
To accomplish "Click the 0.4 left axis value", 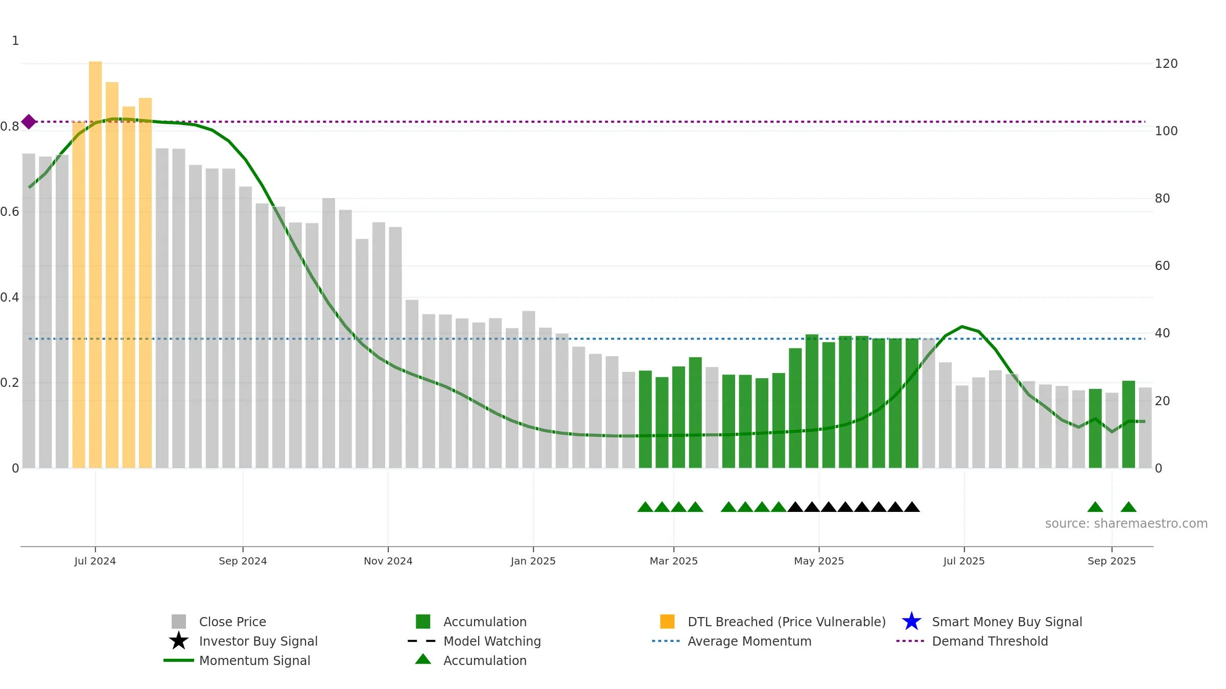I will click(x=10, y=297).
